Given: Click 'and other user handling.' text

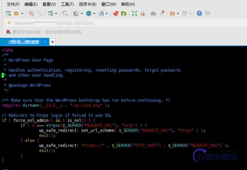Looking at the screenshot, I should 36,75.
